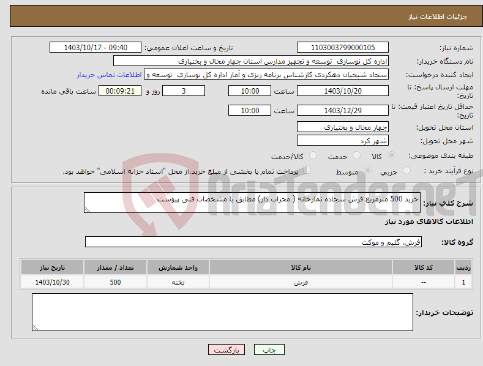Click the need date cell 1403/10/30
The width and height of the screenshot is (483, 366).
click(52, 282)
